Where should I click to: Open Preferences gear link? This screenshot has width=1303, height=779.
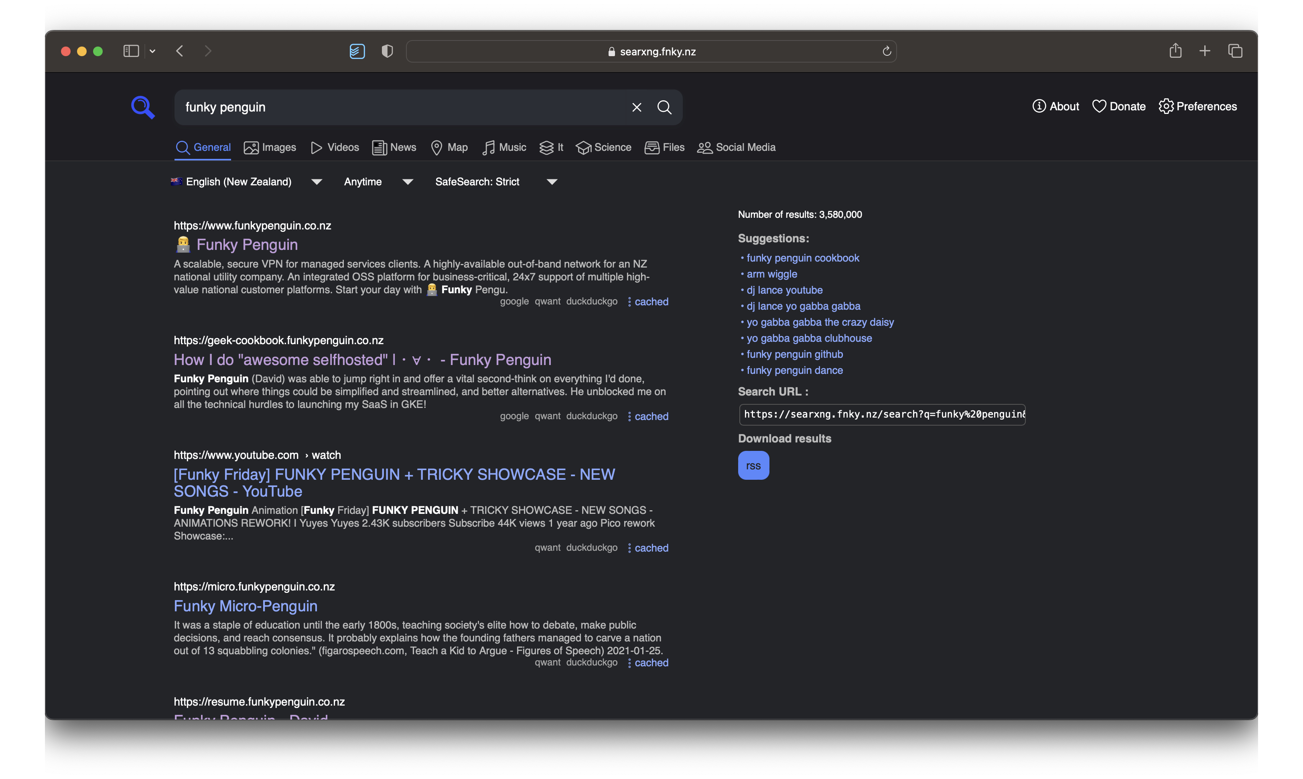1197,107
